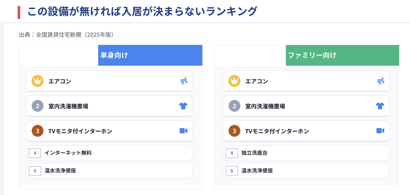Select the 単身向け blue header tab
410x195 pixels.
[150, 55]
